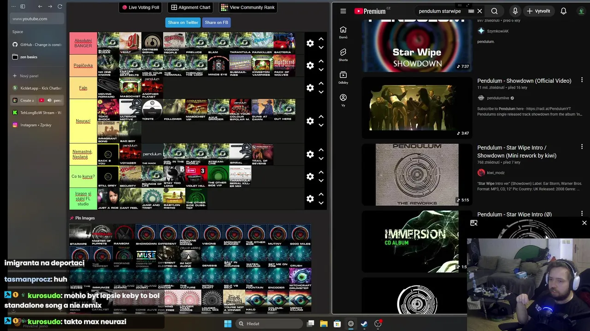The width and height of the screenshot is (590, 331).
Task: Open more options for Star Wipe Intro (Ø)
Action: pyautogui.click(x=582, y=213)
